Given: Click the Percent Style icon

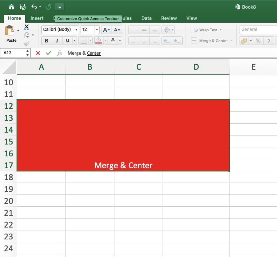Looking at the screenshot, I should (258, 41).
